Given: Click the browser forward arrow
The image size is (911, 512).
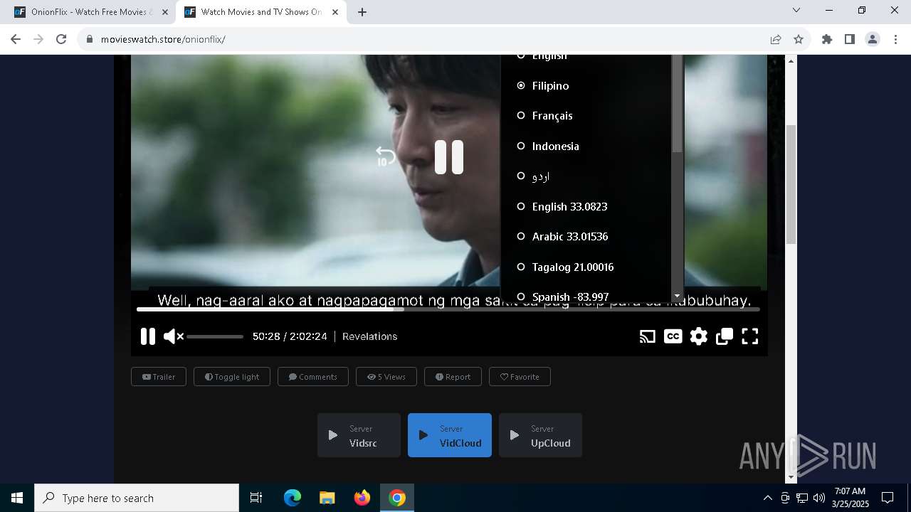Looking at the screenshot, I should click(x=38, y=39).
